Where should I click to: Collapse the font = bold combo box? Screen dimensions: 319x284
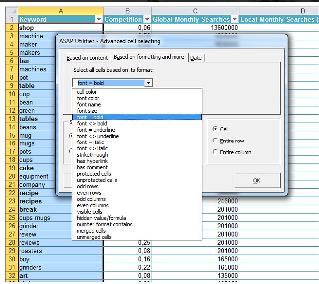(148, 83)
